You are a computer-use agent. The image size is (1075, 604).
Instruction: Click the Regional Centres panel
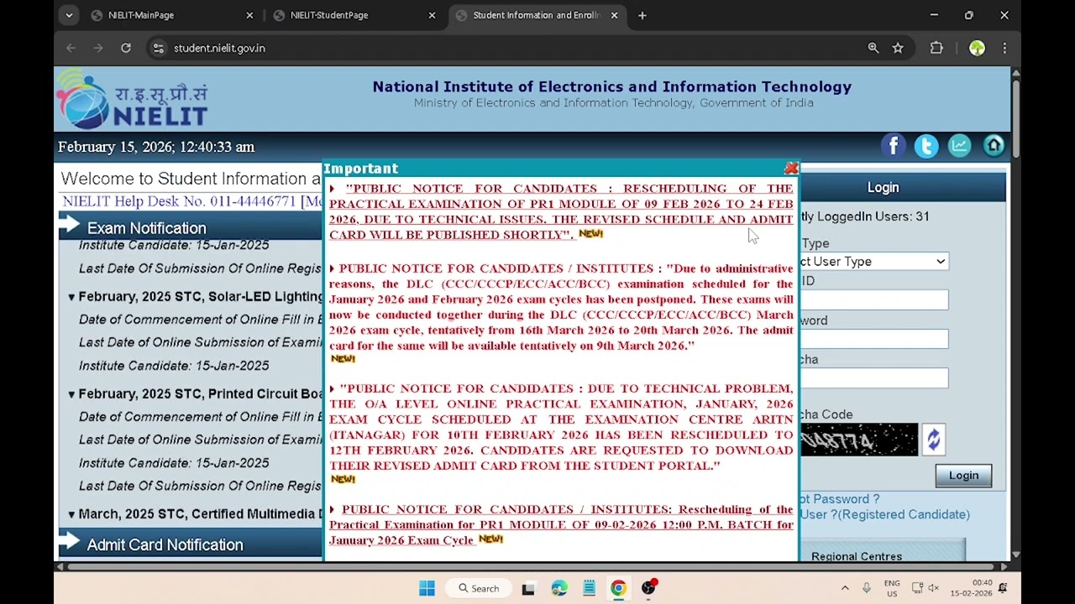click(882, 552)
